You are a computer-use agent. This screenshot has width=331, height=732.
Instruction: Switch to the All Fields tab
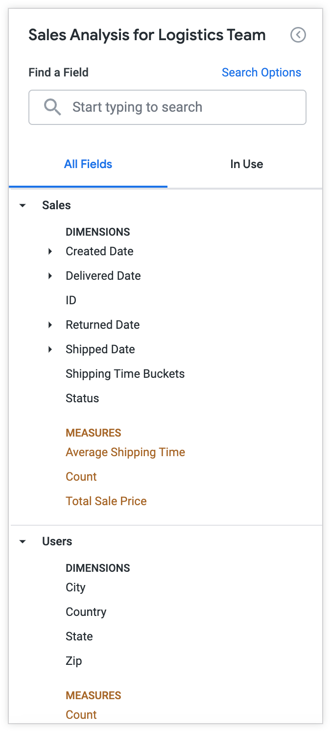pos(88,164)
